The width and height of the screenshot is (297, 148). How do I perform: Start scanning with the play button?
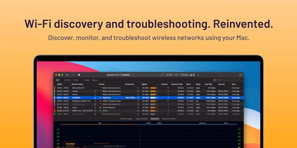tap(74, 75)
